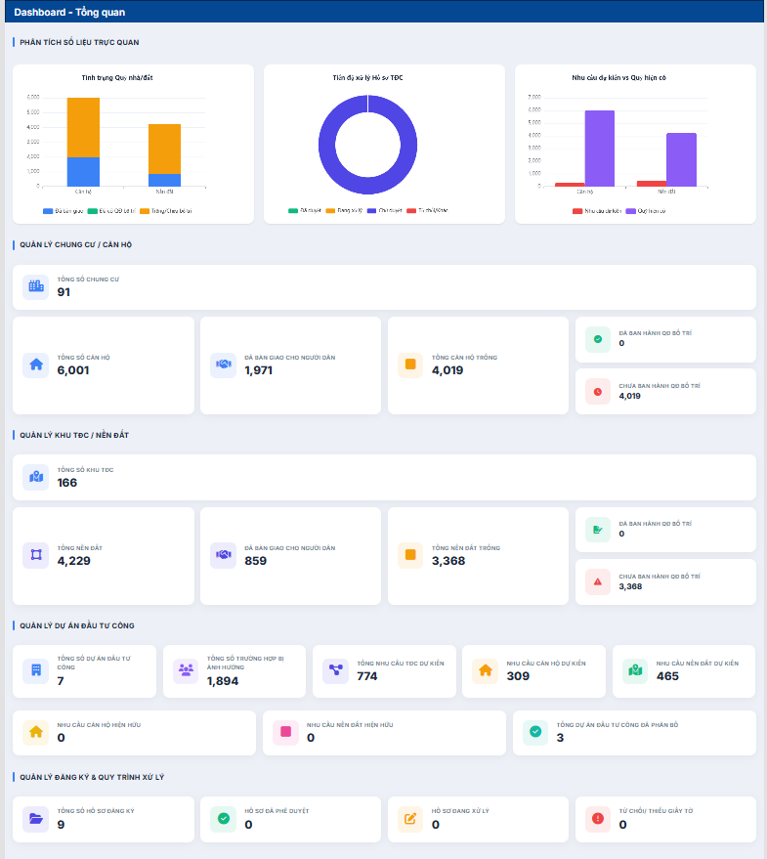Click the orange square icon for Tổng căn hộ trống
The width and height of the screenshot is (767, 859).
(x=410, y=365)
